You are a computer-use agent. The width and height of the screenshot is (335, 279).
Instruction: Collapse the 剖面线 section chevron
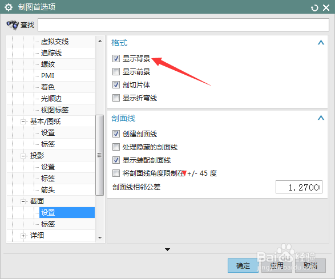point(321,118)
